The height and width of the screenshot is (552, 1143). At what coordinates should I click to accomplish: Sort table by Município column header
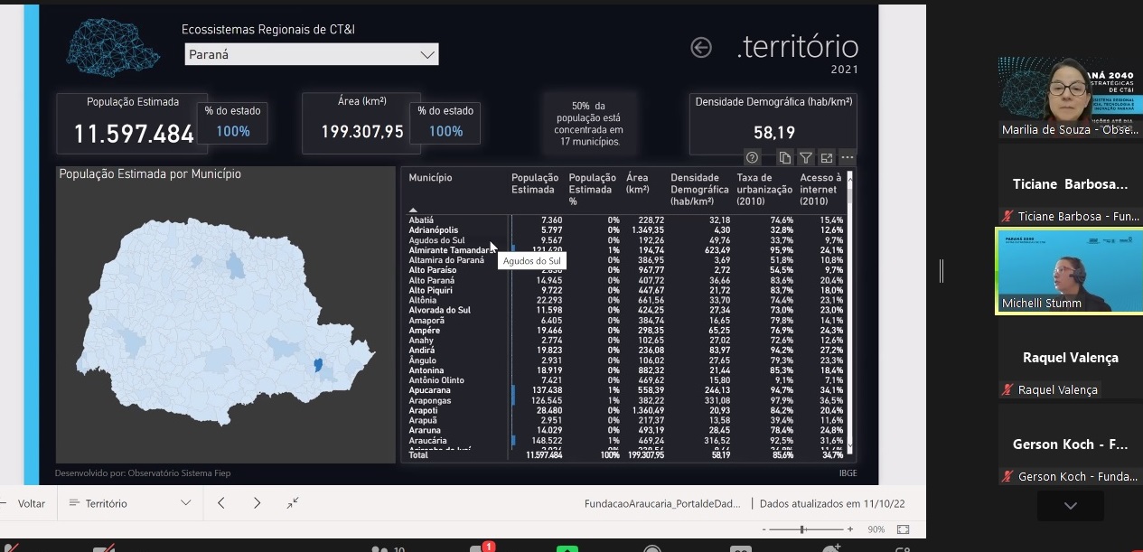[x=430, y=178]
